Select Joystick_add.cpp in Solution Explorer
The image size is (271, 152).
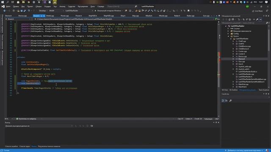[245, 67]
